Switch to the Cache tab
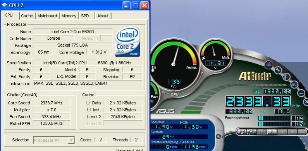Screen dimensions: 308x151 coord(27,16)
